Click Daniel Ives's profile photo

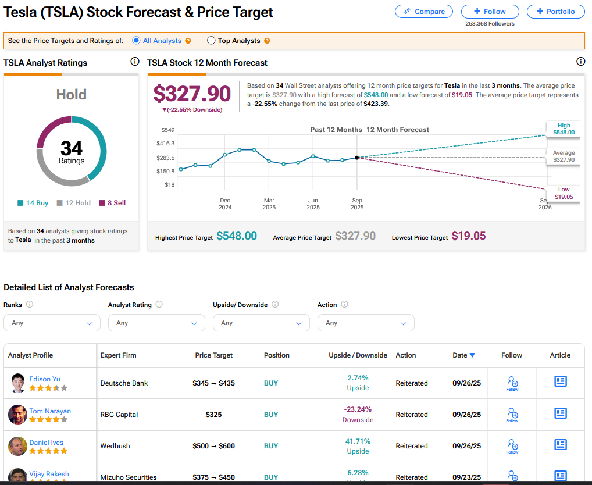point(18,446)
